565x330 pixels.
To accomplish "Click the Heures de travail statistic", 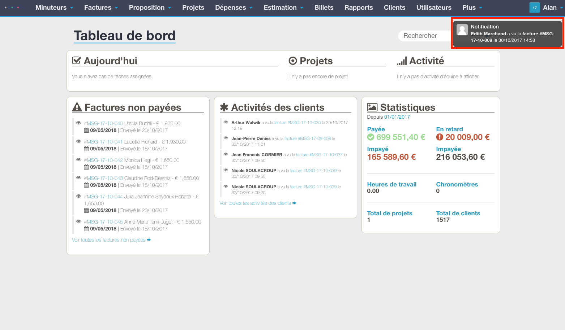I will point(392,188).
